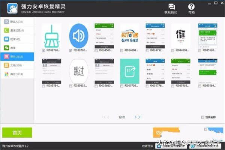Go to next page of photos
This screenshot has width=225, height=150.
pyautogui.click(x=136, y=117)
